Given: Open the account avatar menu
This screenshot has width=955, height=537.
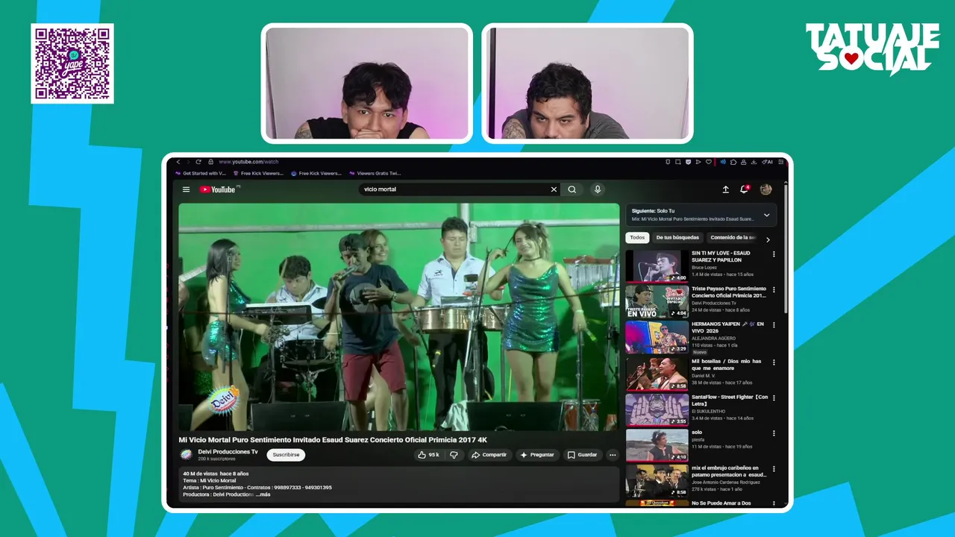Looking at the screenshot, I should (x=765, y=189).
